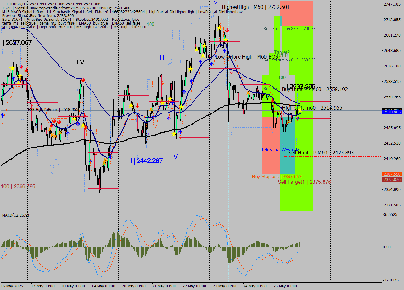Select the yellow star above the 2627.067 label
Viewport: 404px width, 290px height.
(12, 68)
